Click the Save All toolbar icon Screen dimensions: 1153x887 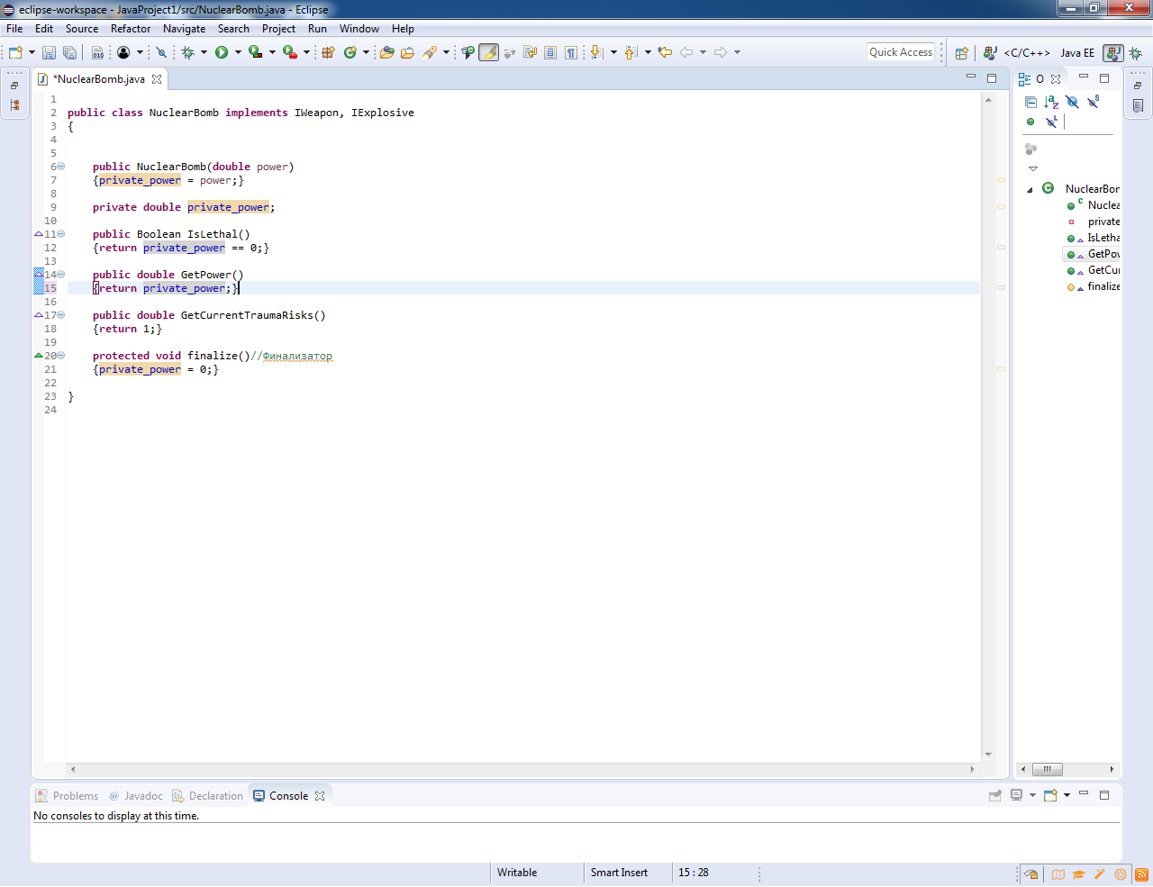click(69, 52)
